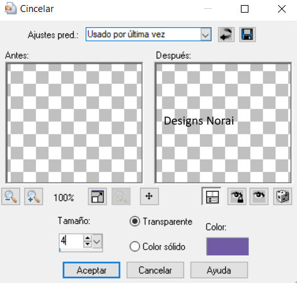Image resolution: width=297 pixels, height=283 pixels.
Task: Click the randomize parameters dice icon
Action: click(x=282, y=197)
